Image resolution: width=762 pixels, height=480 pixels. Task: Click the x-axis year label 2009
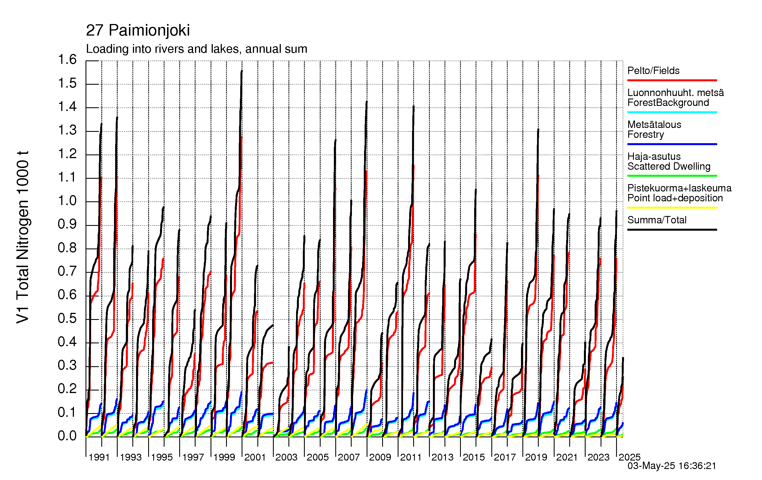point(380,457)
